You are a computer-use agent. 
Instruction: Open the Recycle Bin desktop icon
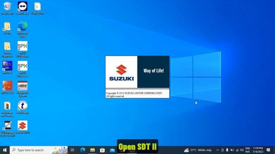coord(7,8)
